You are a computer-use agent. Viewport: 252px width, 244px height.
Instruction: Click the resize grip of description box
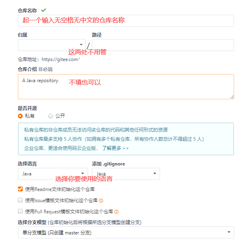pyautogui.click(x=232, y=97)
